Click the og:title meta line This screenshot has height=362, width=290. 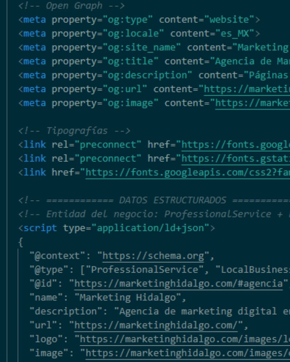click(154, 62)
